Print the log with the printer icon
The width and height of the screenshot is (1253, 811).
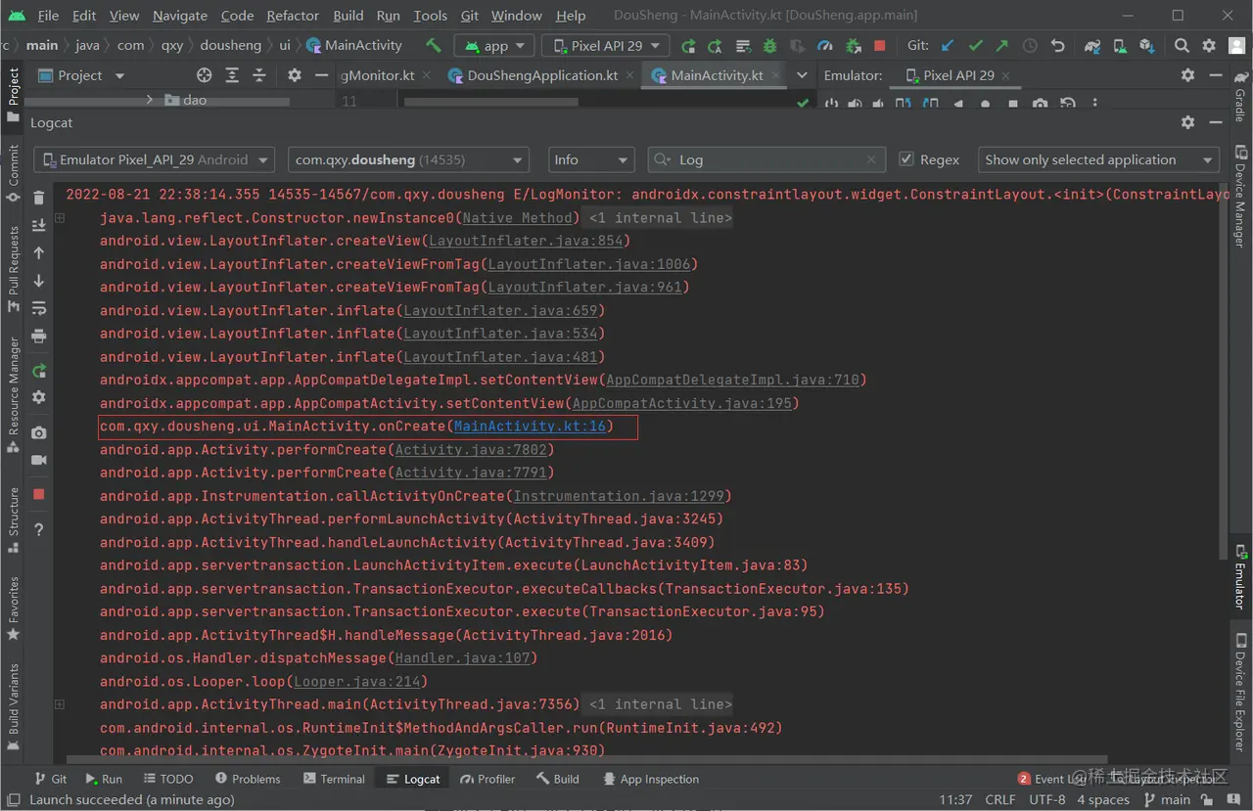tap(39, 336)
